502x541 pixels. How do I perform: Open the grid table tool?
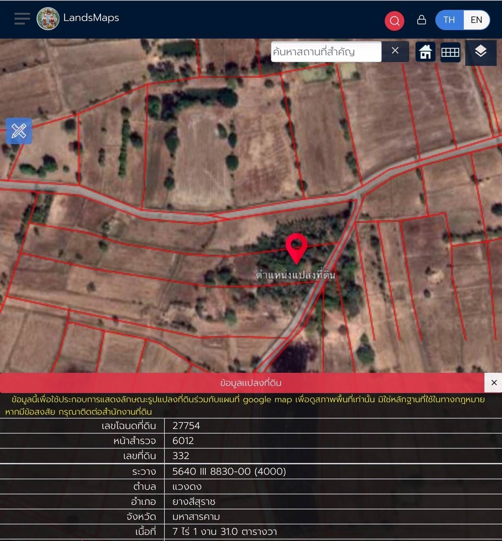(450, 52)
